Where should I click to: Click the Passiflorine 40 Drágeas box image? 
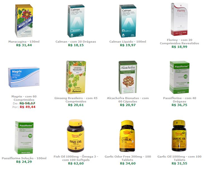pyautogui.click(x=179, y=77)
